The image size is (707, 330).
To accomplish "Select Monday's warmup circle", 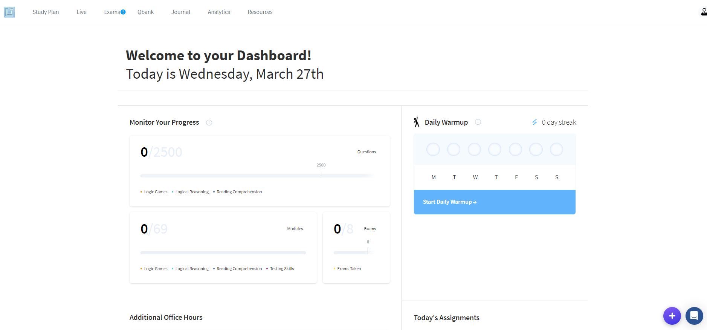I will pos(433,150).
